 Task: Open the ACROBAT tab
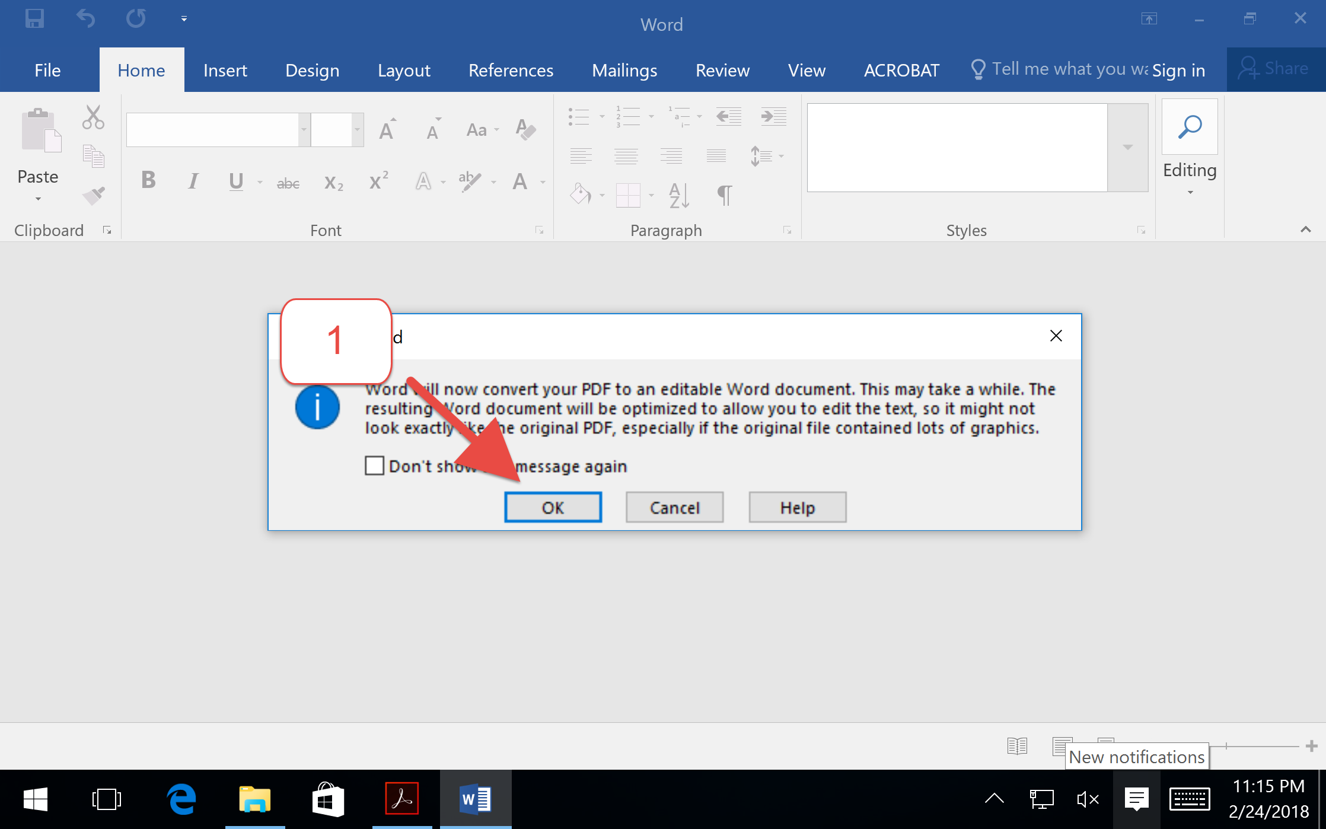[901, 70]
